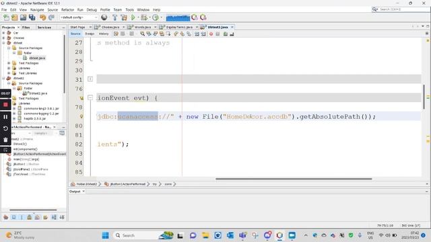The image size is (431, 242).
Task: Click the lightbulb hint icon on line 79
Action: 81,116
